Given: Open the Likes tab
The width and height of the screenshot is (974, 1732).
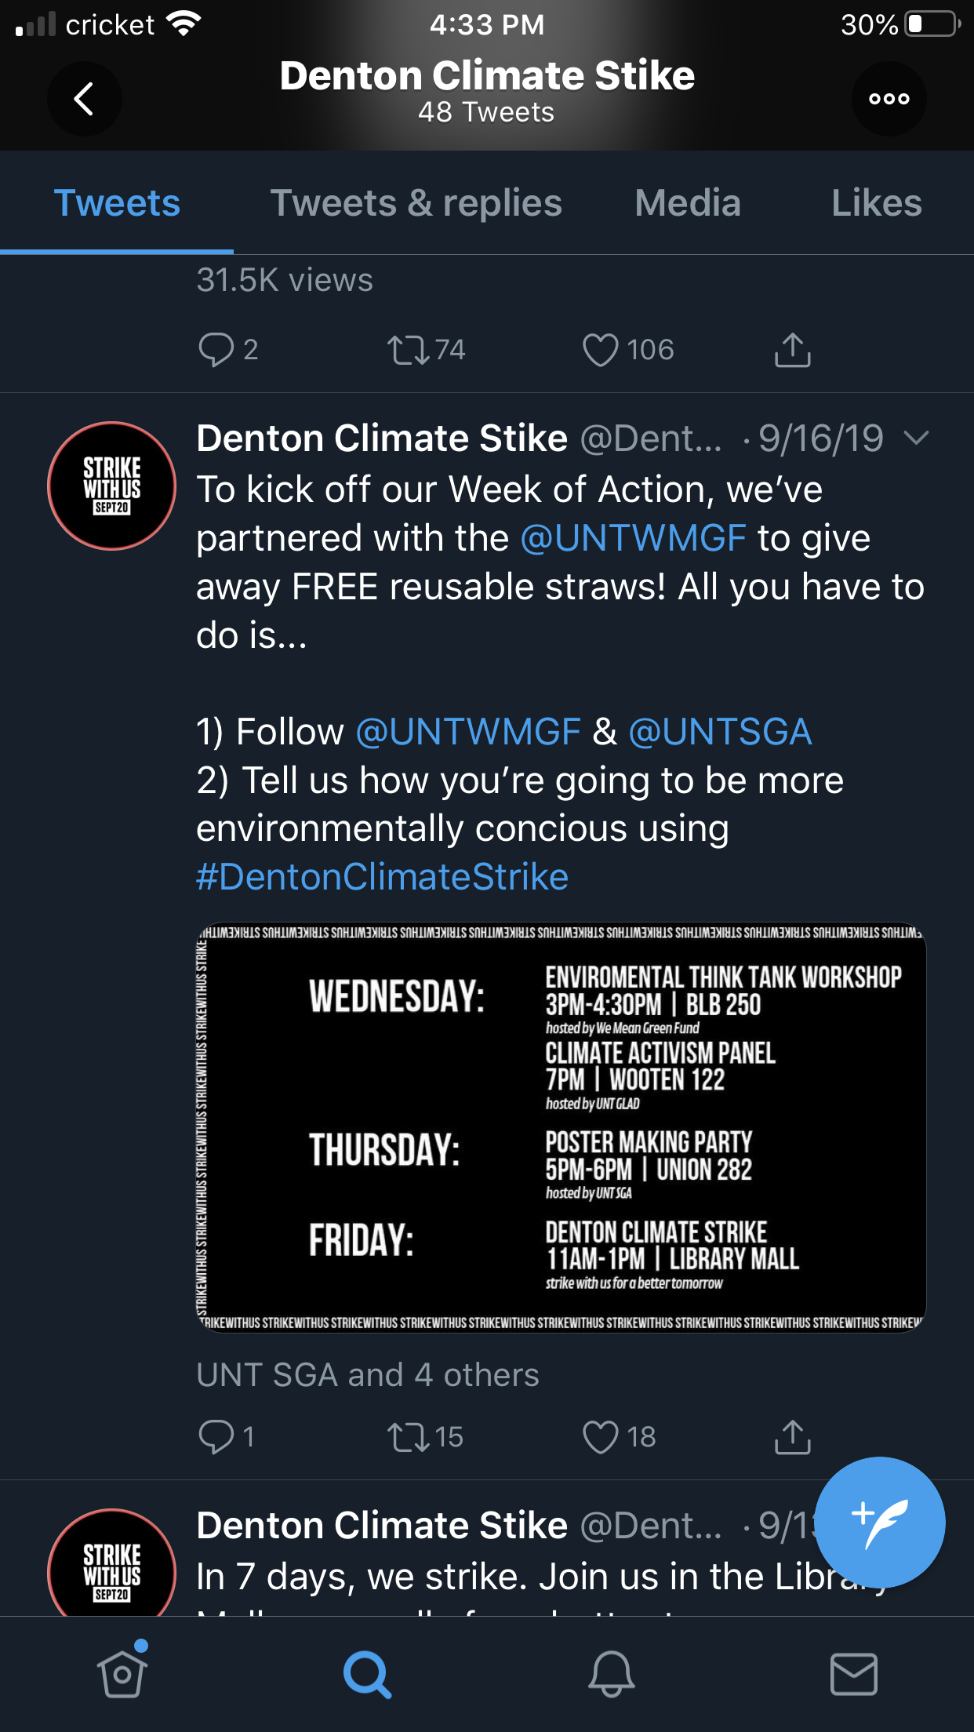Looking at the screenshot, I should click(876, 203).
